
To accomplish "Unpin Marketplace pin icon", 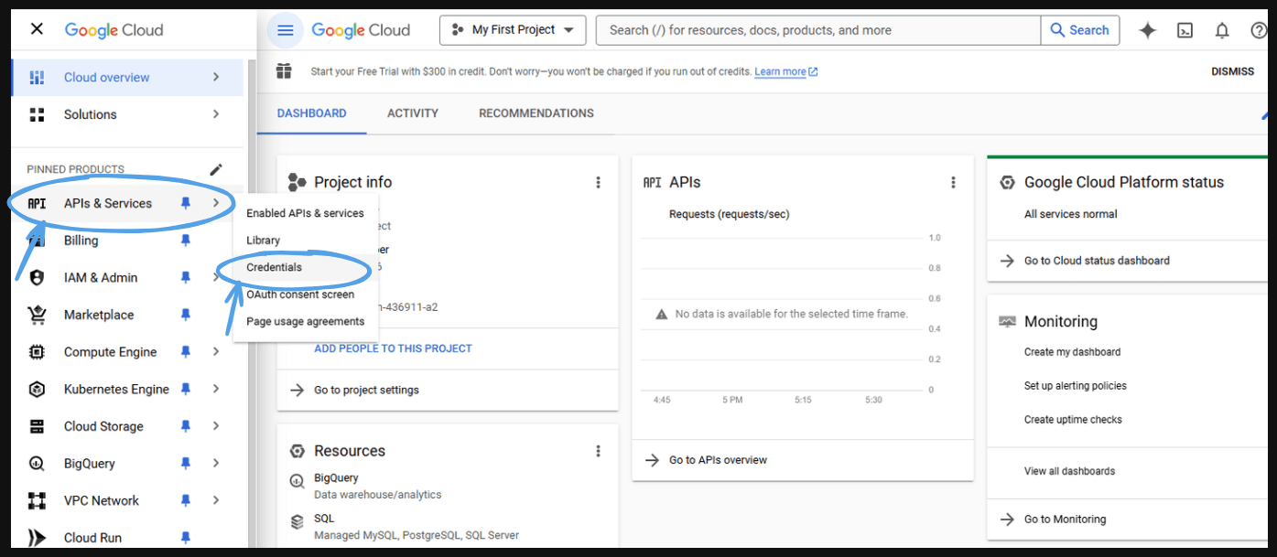I will (186, 315).
